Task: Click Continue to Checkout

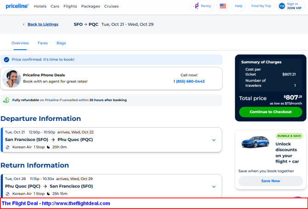Action: [x=270, y=112]
